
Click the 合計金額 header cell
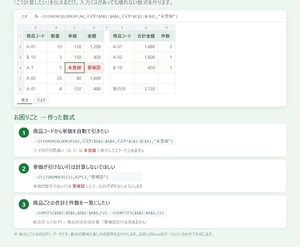pyautogui.click(x=146, y=36)
